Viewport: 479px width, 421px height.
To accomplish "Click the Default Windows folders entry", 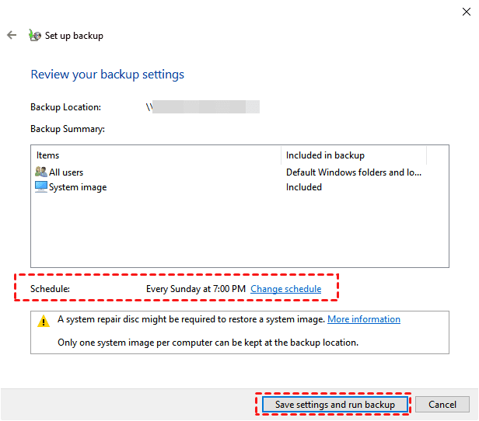I will pyautogui.click(x=354, y=172).
